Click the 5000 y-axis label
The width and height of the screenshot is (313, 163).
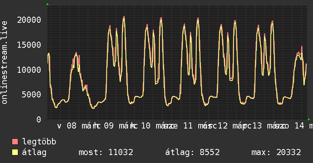point(32,94)
